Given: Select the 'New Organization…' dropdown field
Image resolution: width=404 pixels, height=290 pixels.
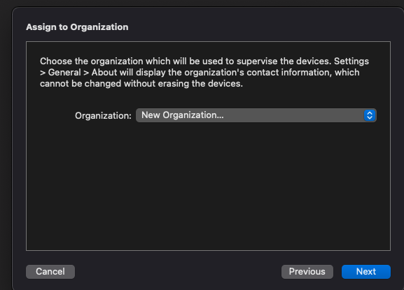Looking at the screenshot, I should point(256,115).
